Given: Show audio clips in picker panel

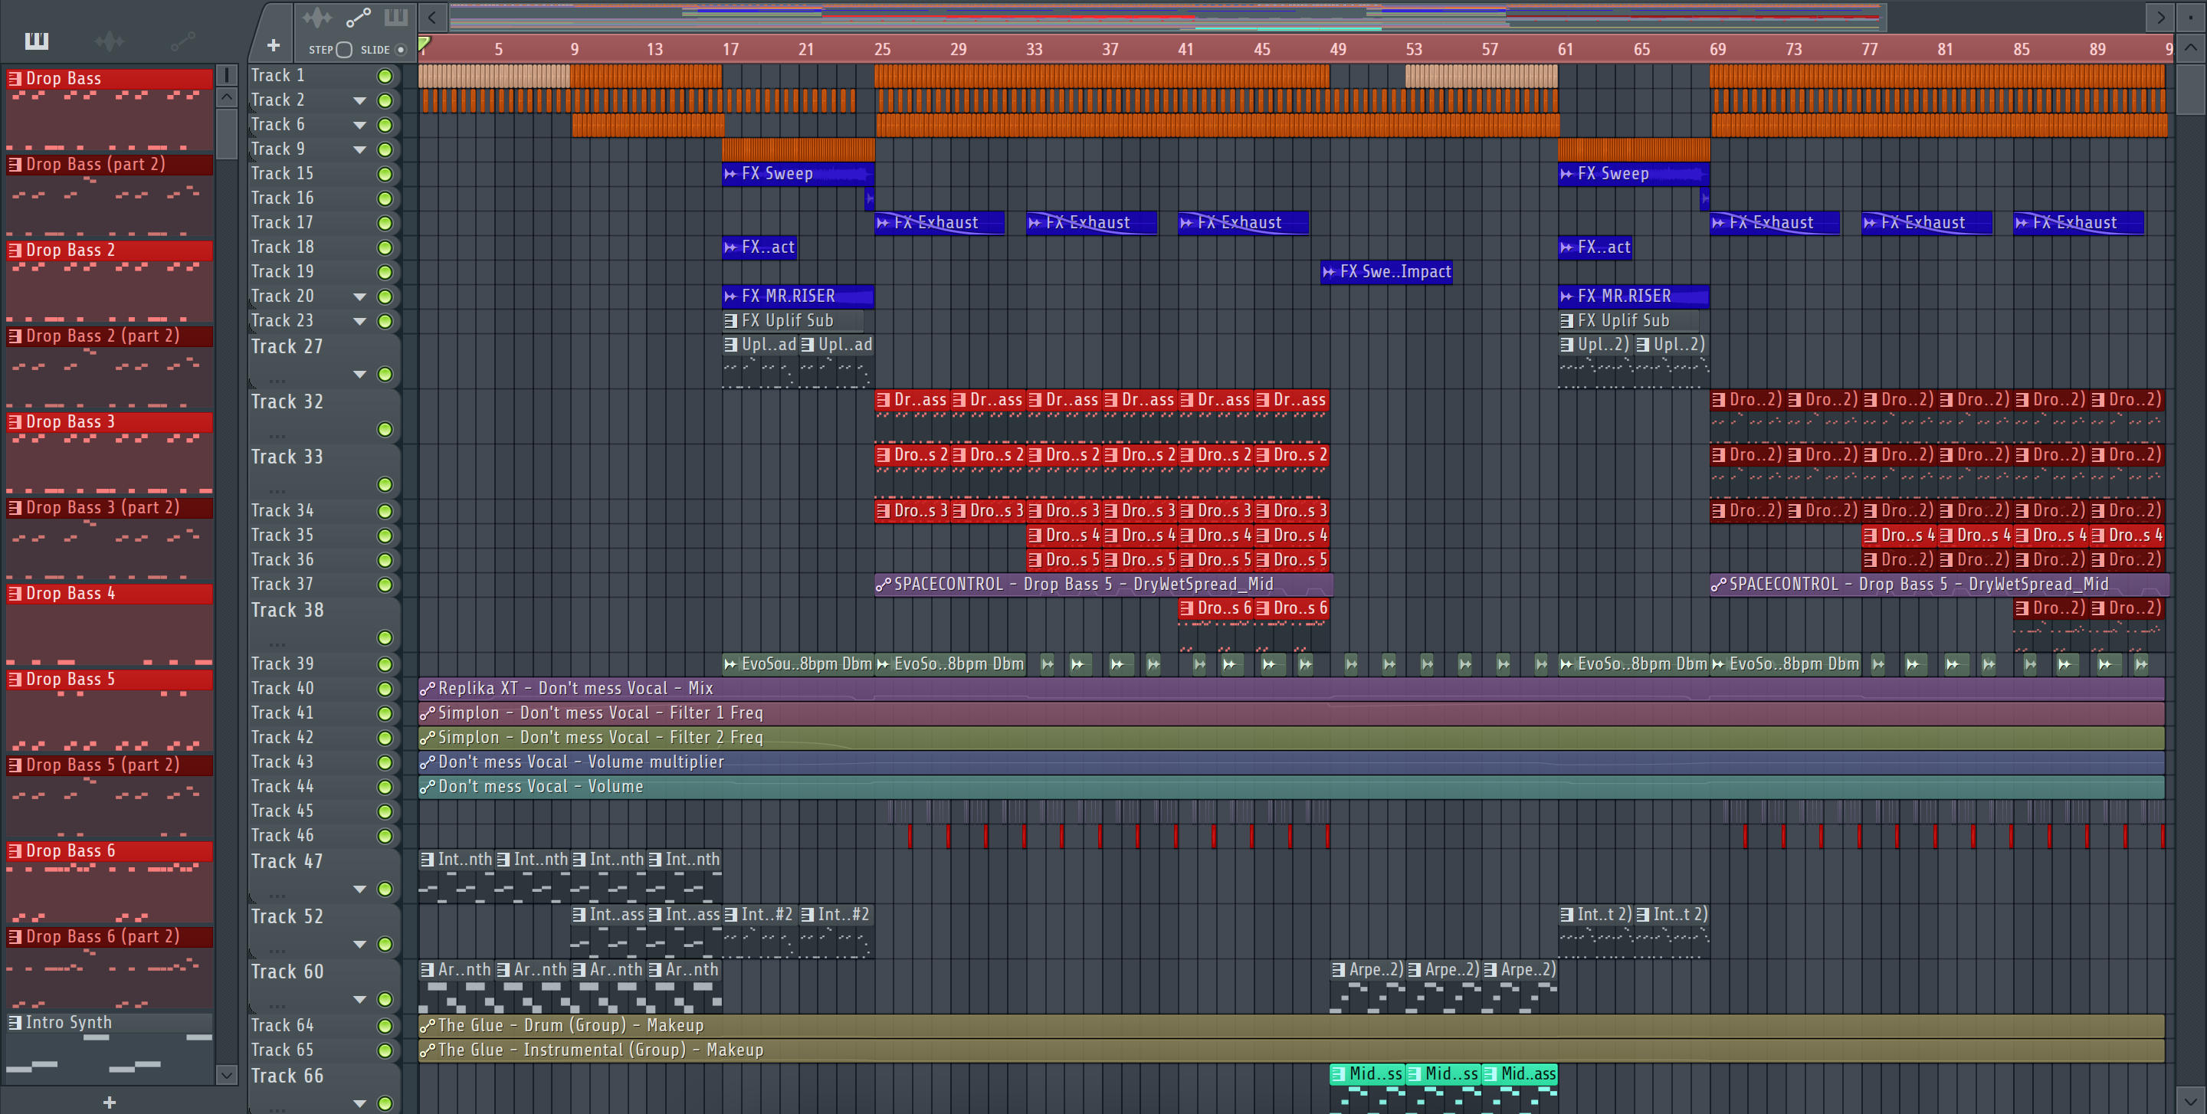Looking at the screenshot, I should click(x=110, y=41).
